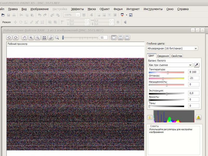Click the Save disk icon in toolbar
The image size is (208, 156).
tap(9, 15)
